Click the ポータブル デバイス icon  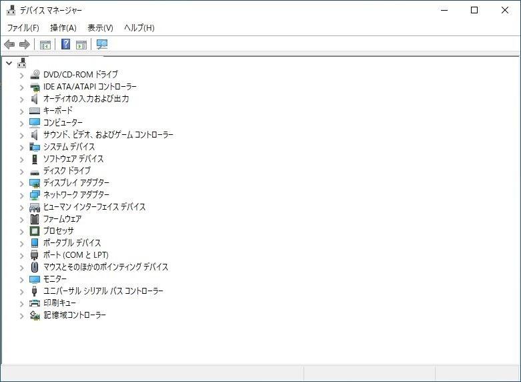click(35, 243)
